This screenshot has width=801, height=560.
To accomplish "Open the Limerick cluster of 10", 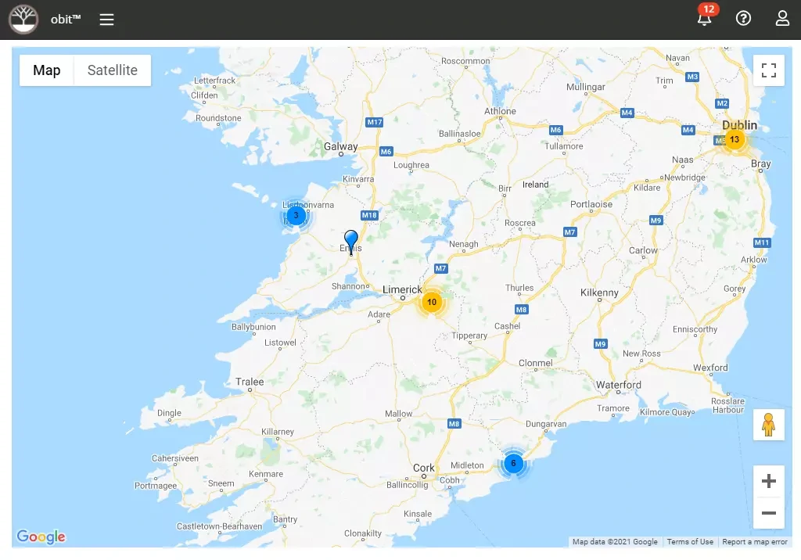I will click(432, 302).
